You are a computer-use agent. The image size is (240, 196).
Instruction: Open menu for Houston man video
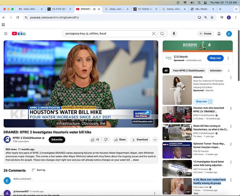point(231,108)
